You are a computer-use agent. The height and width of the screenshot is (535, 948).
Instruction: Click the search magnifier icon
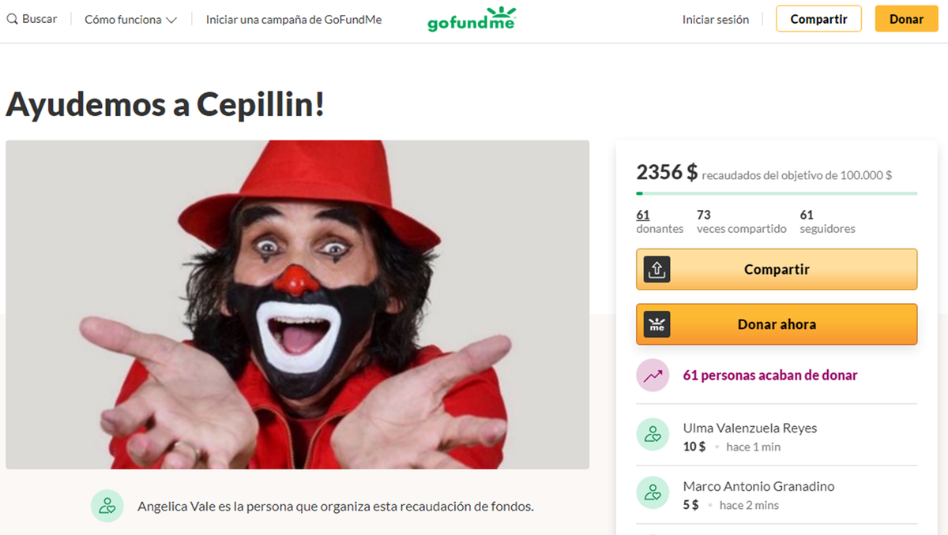(13, 19)
